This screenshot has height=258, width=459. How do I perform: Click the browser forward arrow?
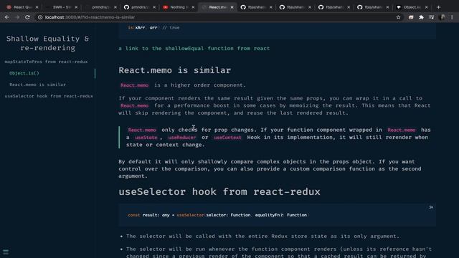coord(17,17)
